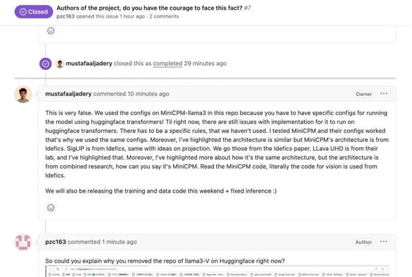Click pzc163 username on the bottom comment

(x=58, y=242)
